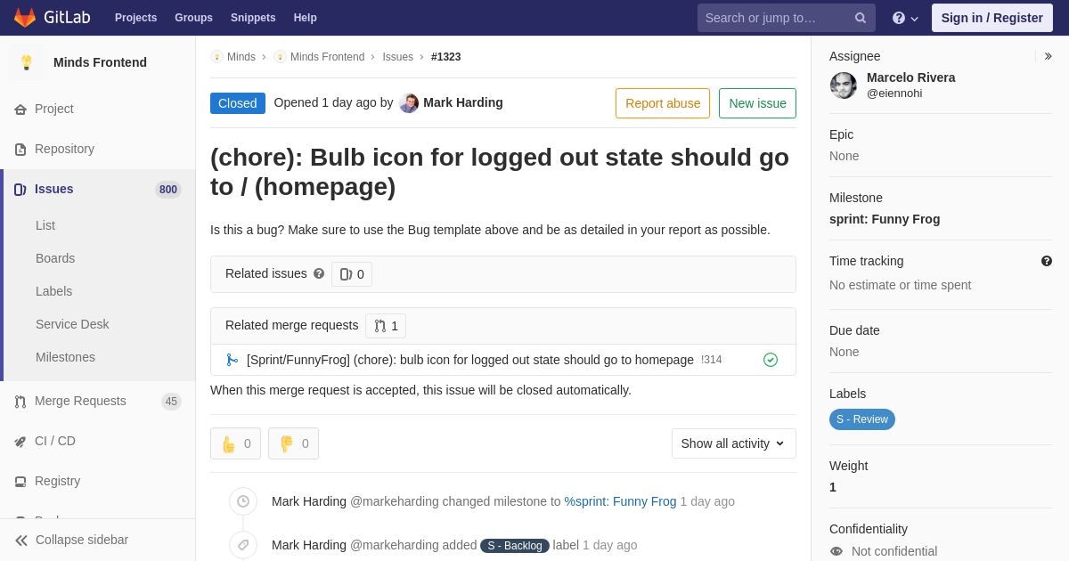Click the Merge Requests 45 count badge

[171, 402]
